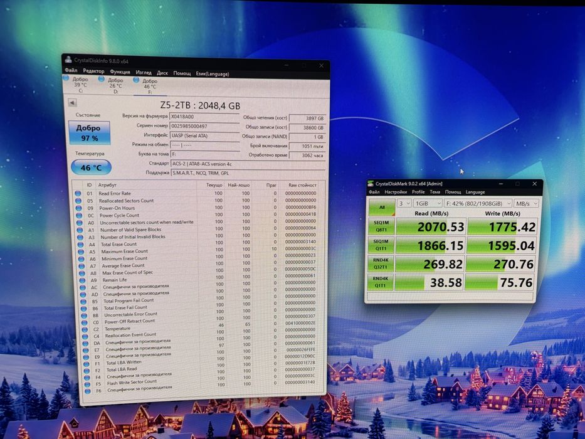Click the total host reads value 3897 GB
This screenshot has height=439, width=585.
click(x=307, y=119)
